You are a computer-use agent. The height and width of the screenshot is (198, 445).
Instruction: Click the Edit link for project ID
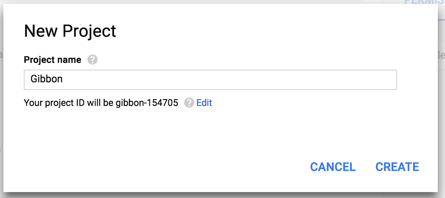[x=204, y=103]
